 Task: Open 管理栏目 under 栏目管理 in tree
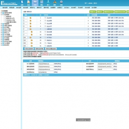[x=8, y=16]
